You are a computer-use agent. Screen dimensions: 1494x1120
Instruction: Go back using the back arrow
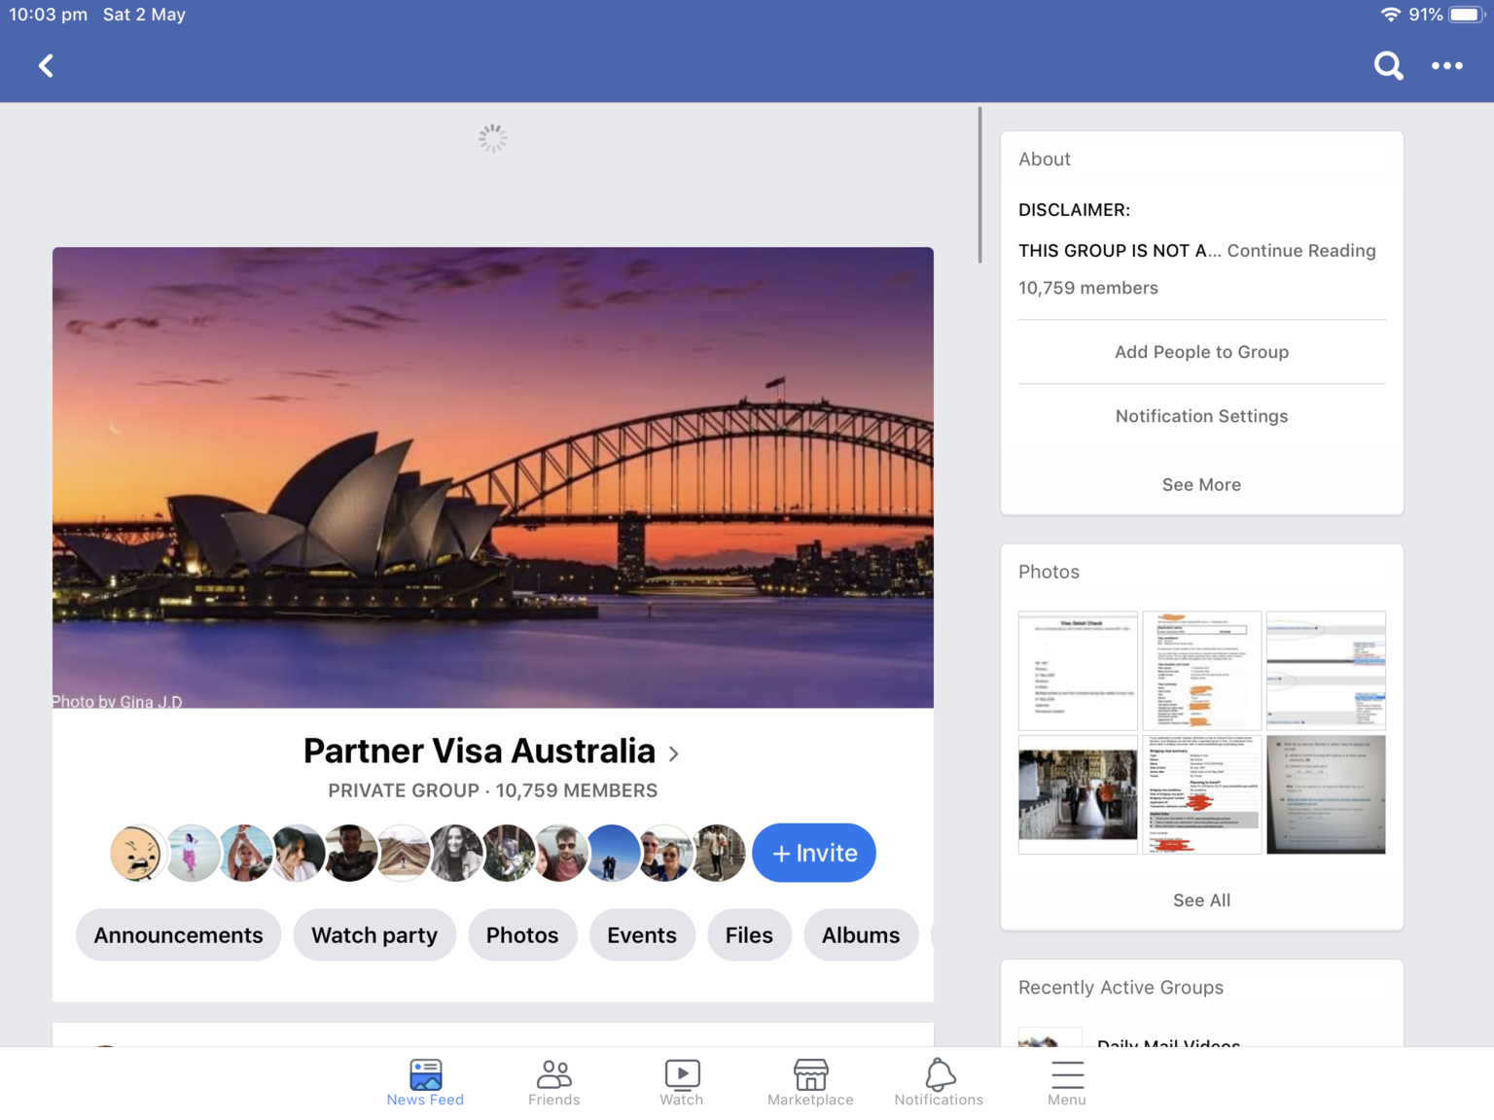[x=45, y=65]
